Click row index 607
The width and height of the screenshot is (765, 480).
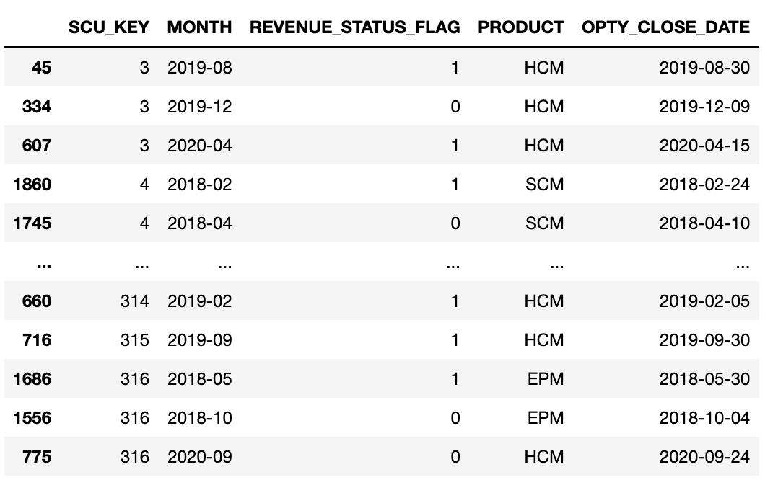(37, 146)
